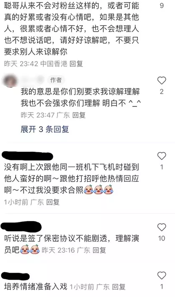
Task: Select comment text 我的意思是你们别要求我谅解理解
Action: click(x=80, y=92)
